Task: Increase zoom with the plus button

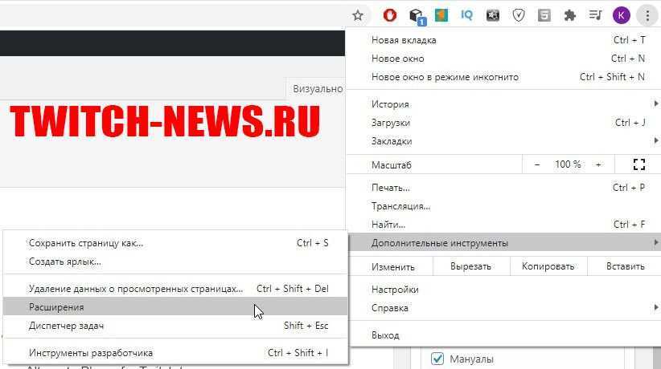Action: pos(598,164)
